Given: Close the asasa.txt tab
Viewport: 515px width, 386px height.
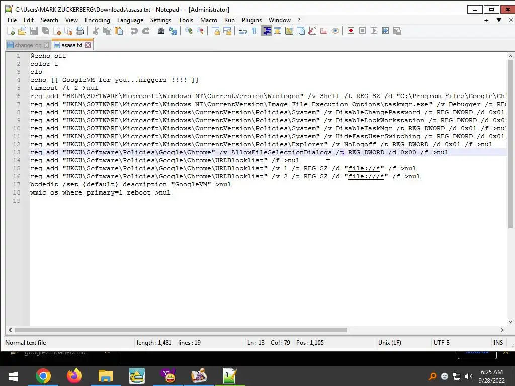Looking at the screenshot, I should (x=88, y=45).
